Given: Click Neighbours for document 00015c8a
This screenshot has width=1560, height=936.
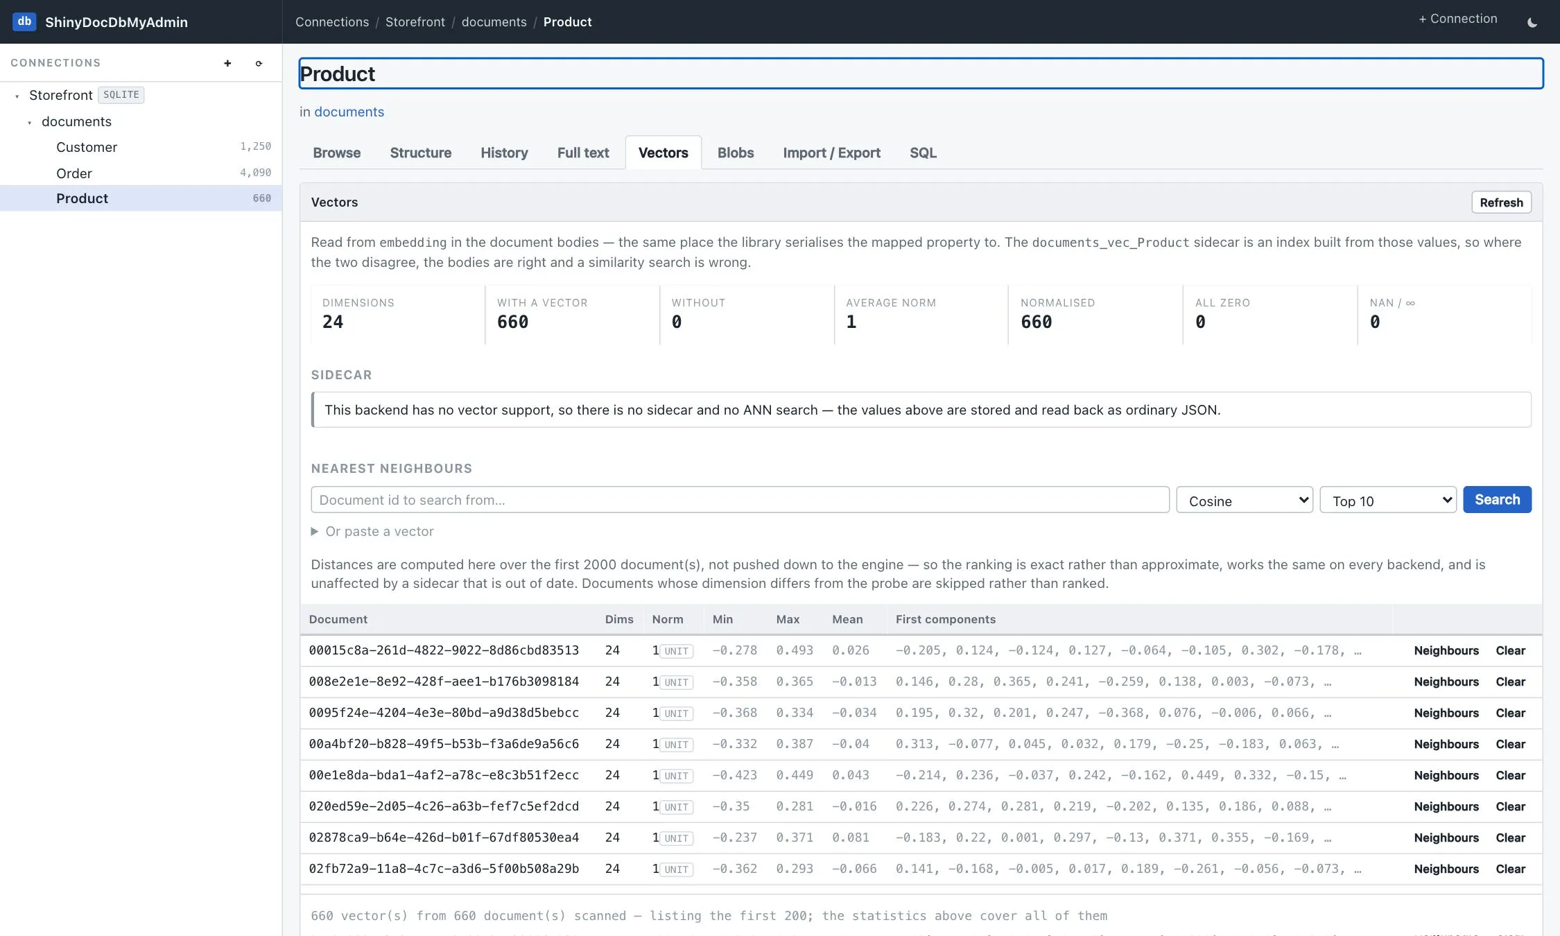Looking at the screenshot, I should pyautogui.click(x=1446, y=650).
